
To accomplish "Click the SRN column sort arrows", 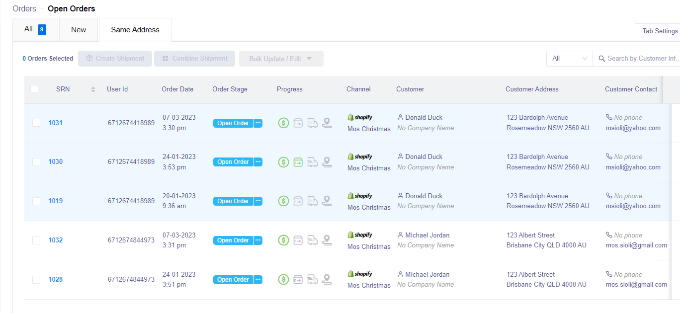I will pos(93,89).
